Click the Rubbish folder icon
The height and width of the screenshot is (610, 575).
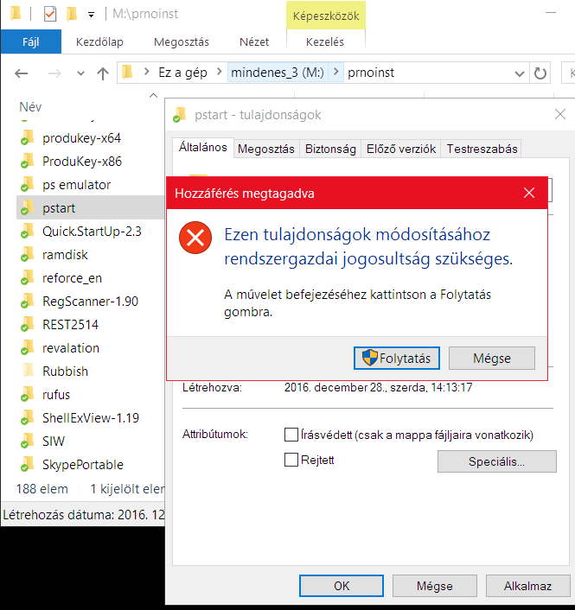coord(28,371)
